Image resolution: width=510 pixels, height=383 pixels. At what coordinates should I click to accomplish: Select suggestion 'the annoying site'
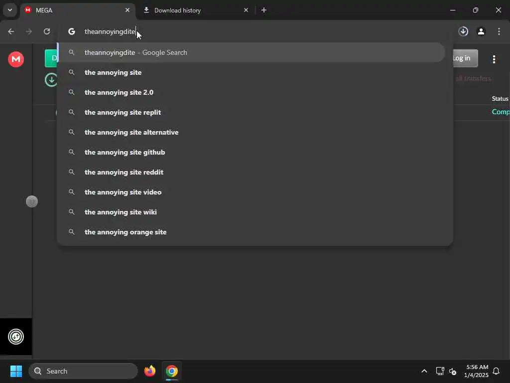(251, 73)
